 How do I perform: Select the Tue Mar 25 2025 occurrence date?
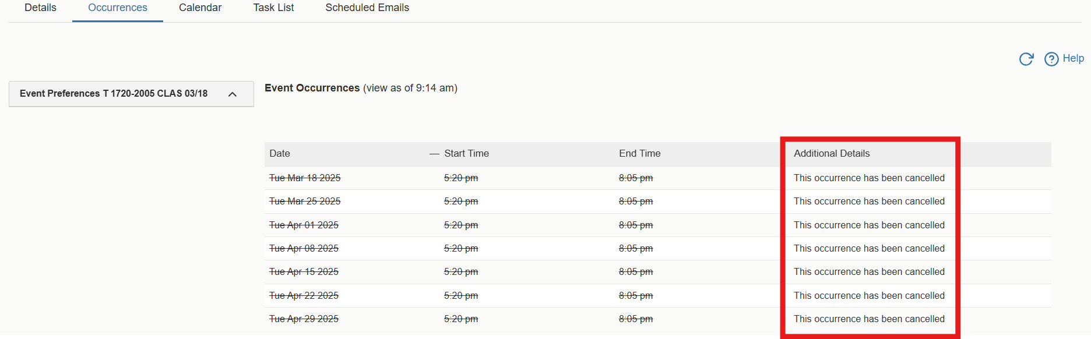[305, 201]
